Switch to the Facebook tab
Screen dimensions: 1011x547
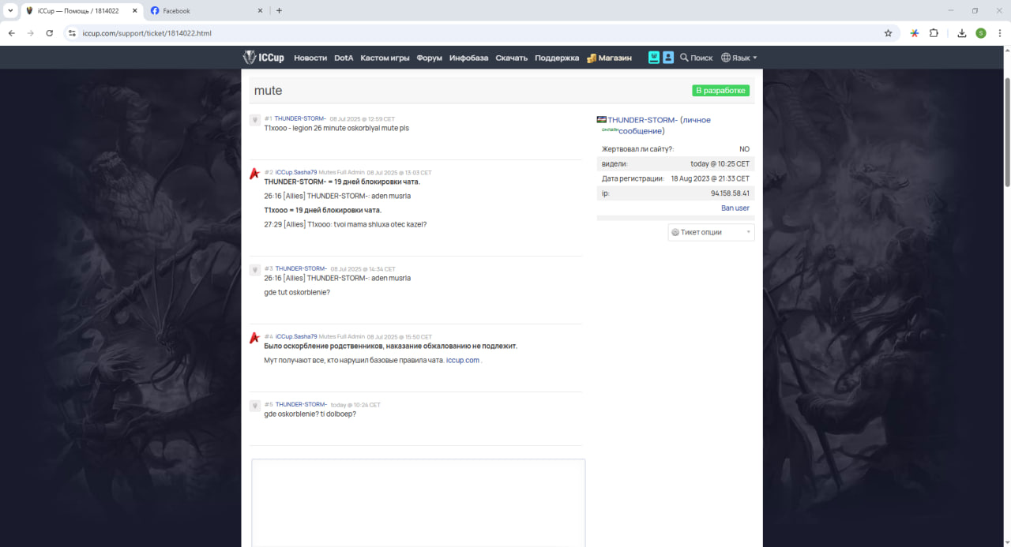click(207, 11)
